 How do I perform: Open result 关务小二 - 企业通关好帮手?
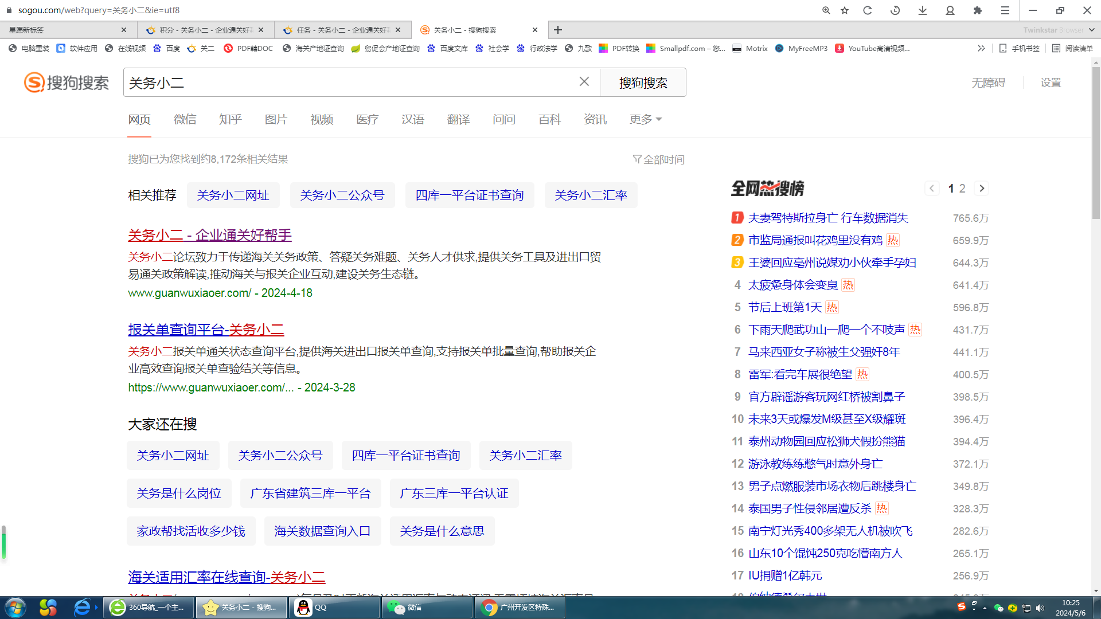(210, 235)
